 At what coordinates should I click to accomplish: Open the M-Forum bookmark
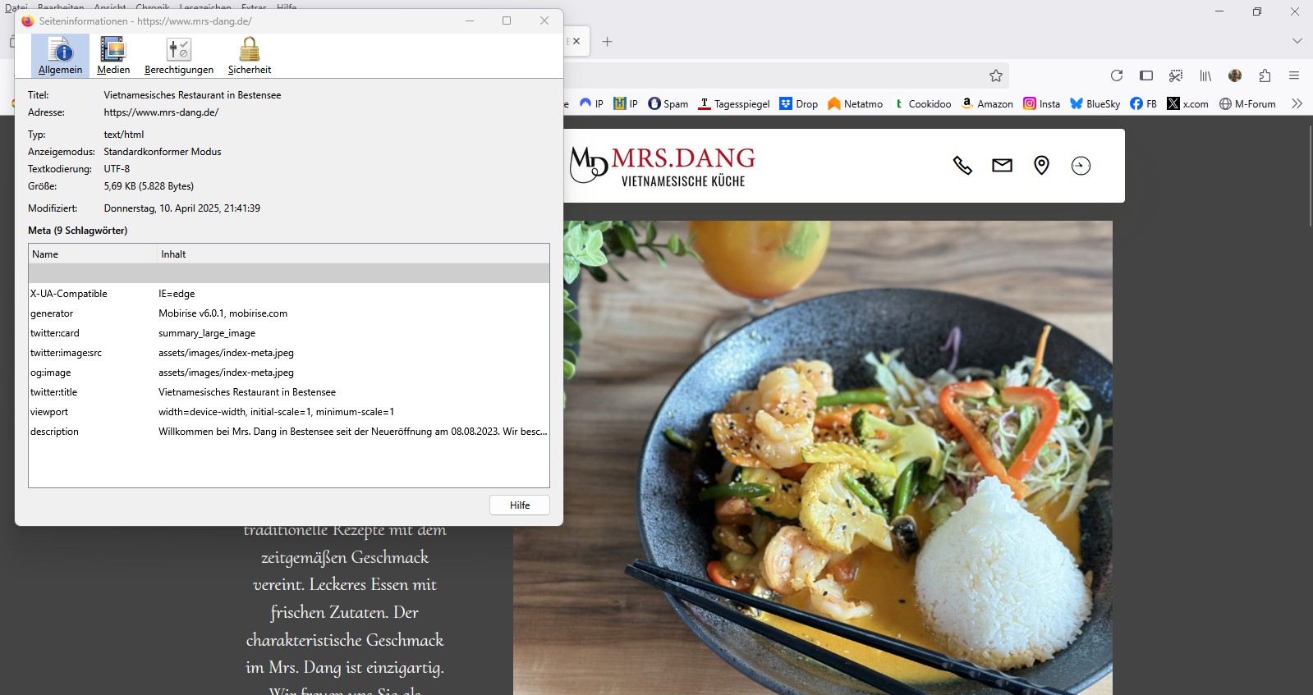(x=1247, y=103)
